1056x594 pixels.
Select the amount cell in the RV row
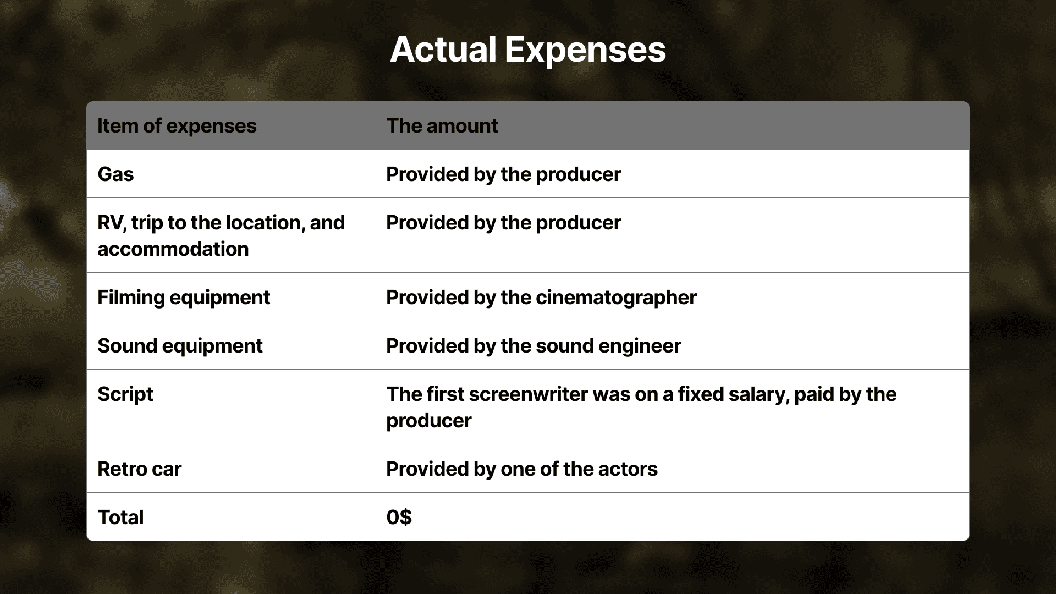(x=503, y=223)
